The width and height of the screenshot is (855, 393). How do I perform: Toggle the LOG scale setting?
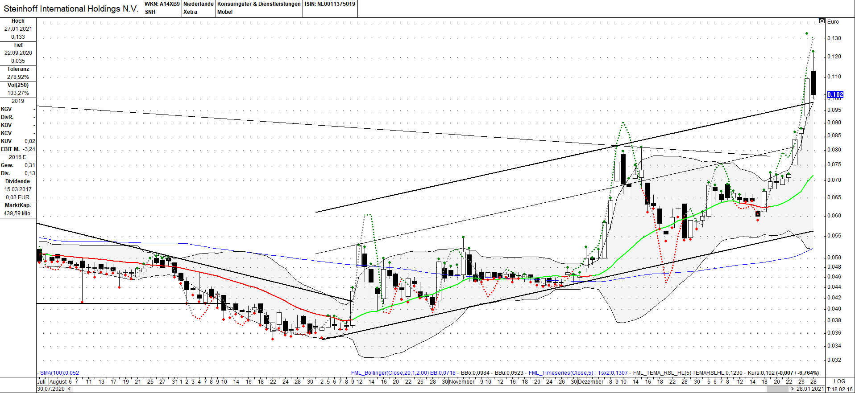[839, 381]
